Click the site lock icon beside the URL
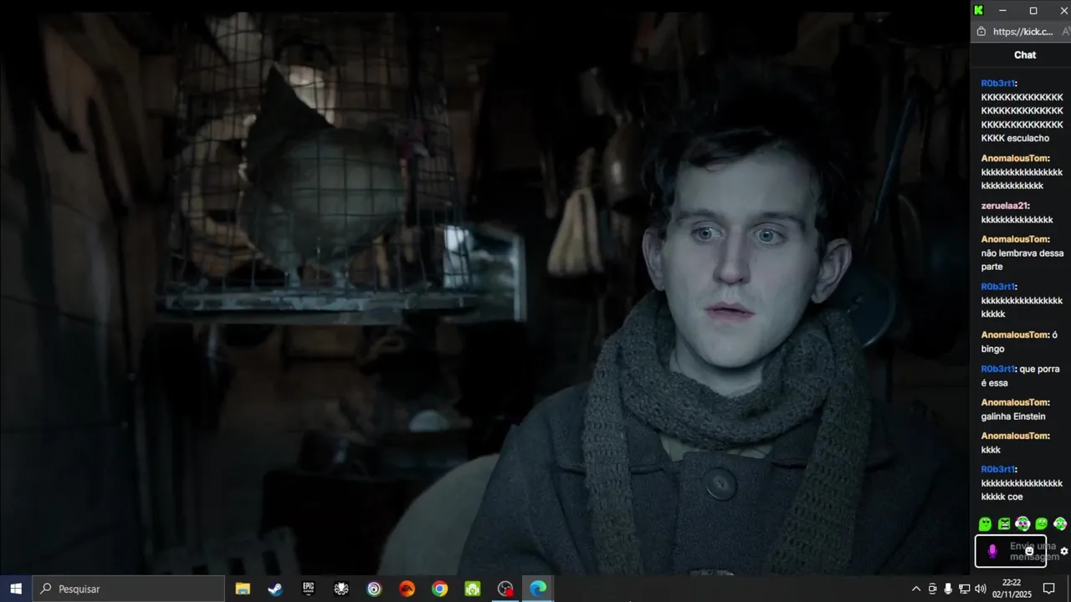This screenshot has width=1071, height=602. (x=981, y=32)
